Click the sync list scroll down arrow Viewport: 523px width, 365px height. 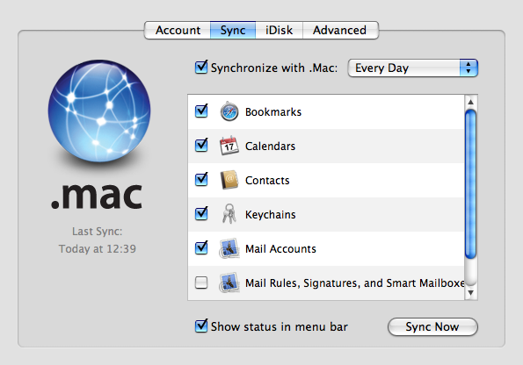(470, 293)
